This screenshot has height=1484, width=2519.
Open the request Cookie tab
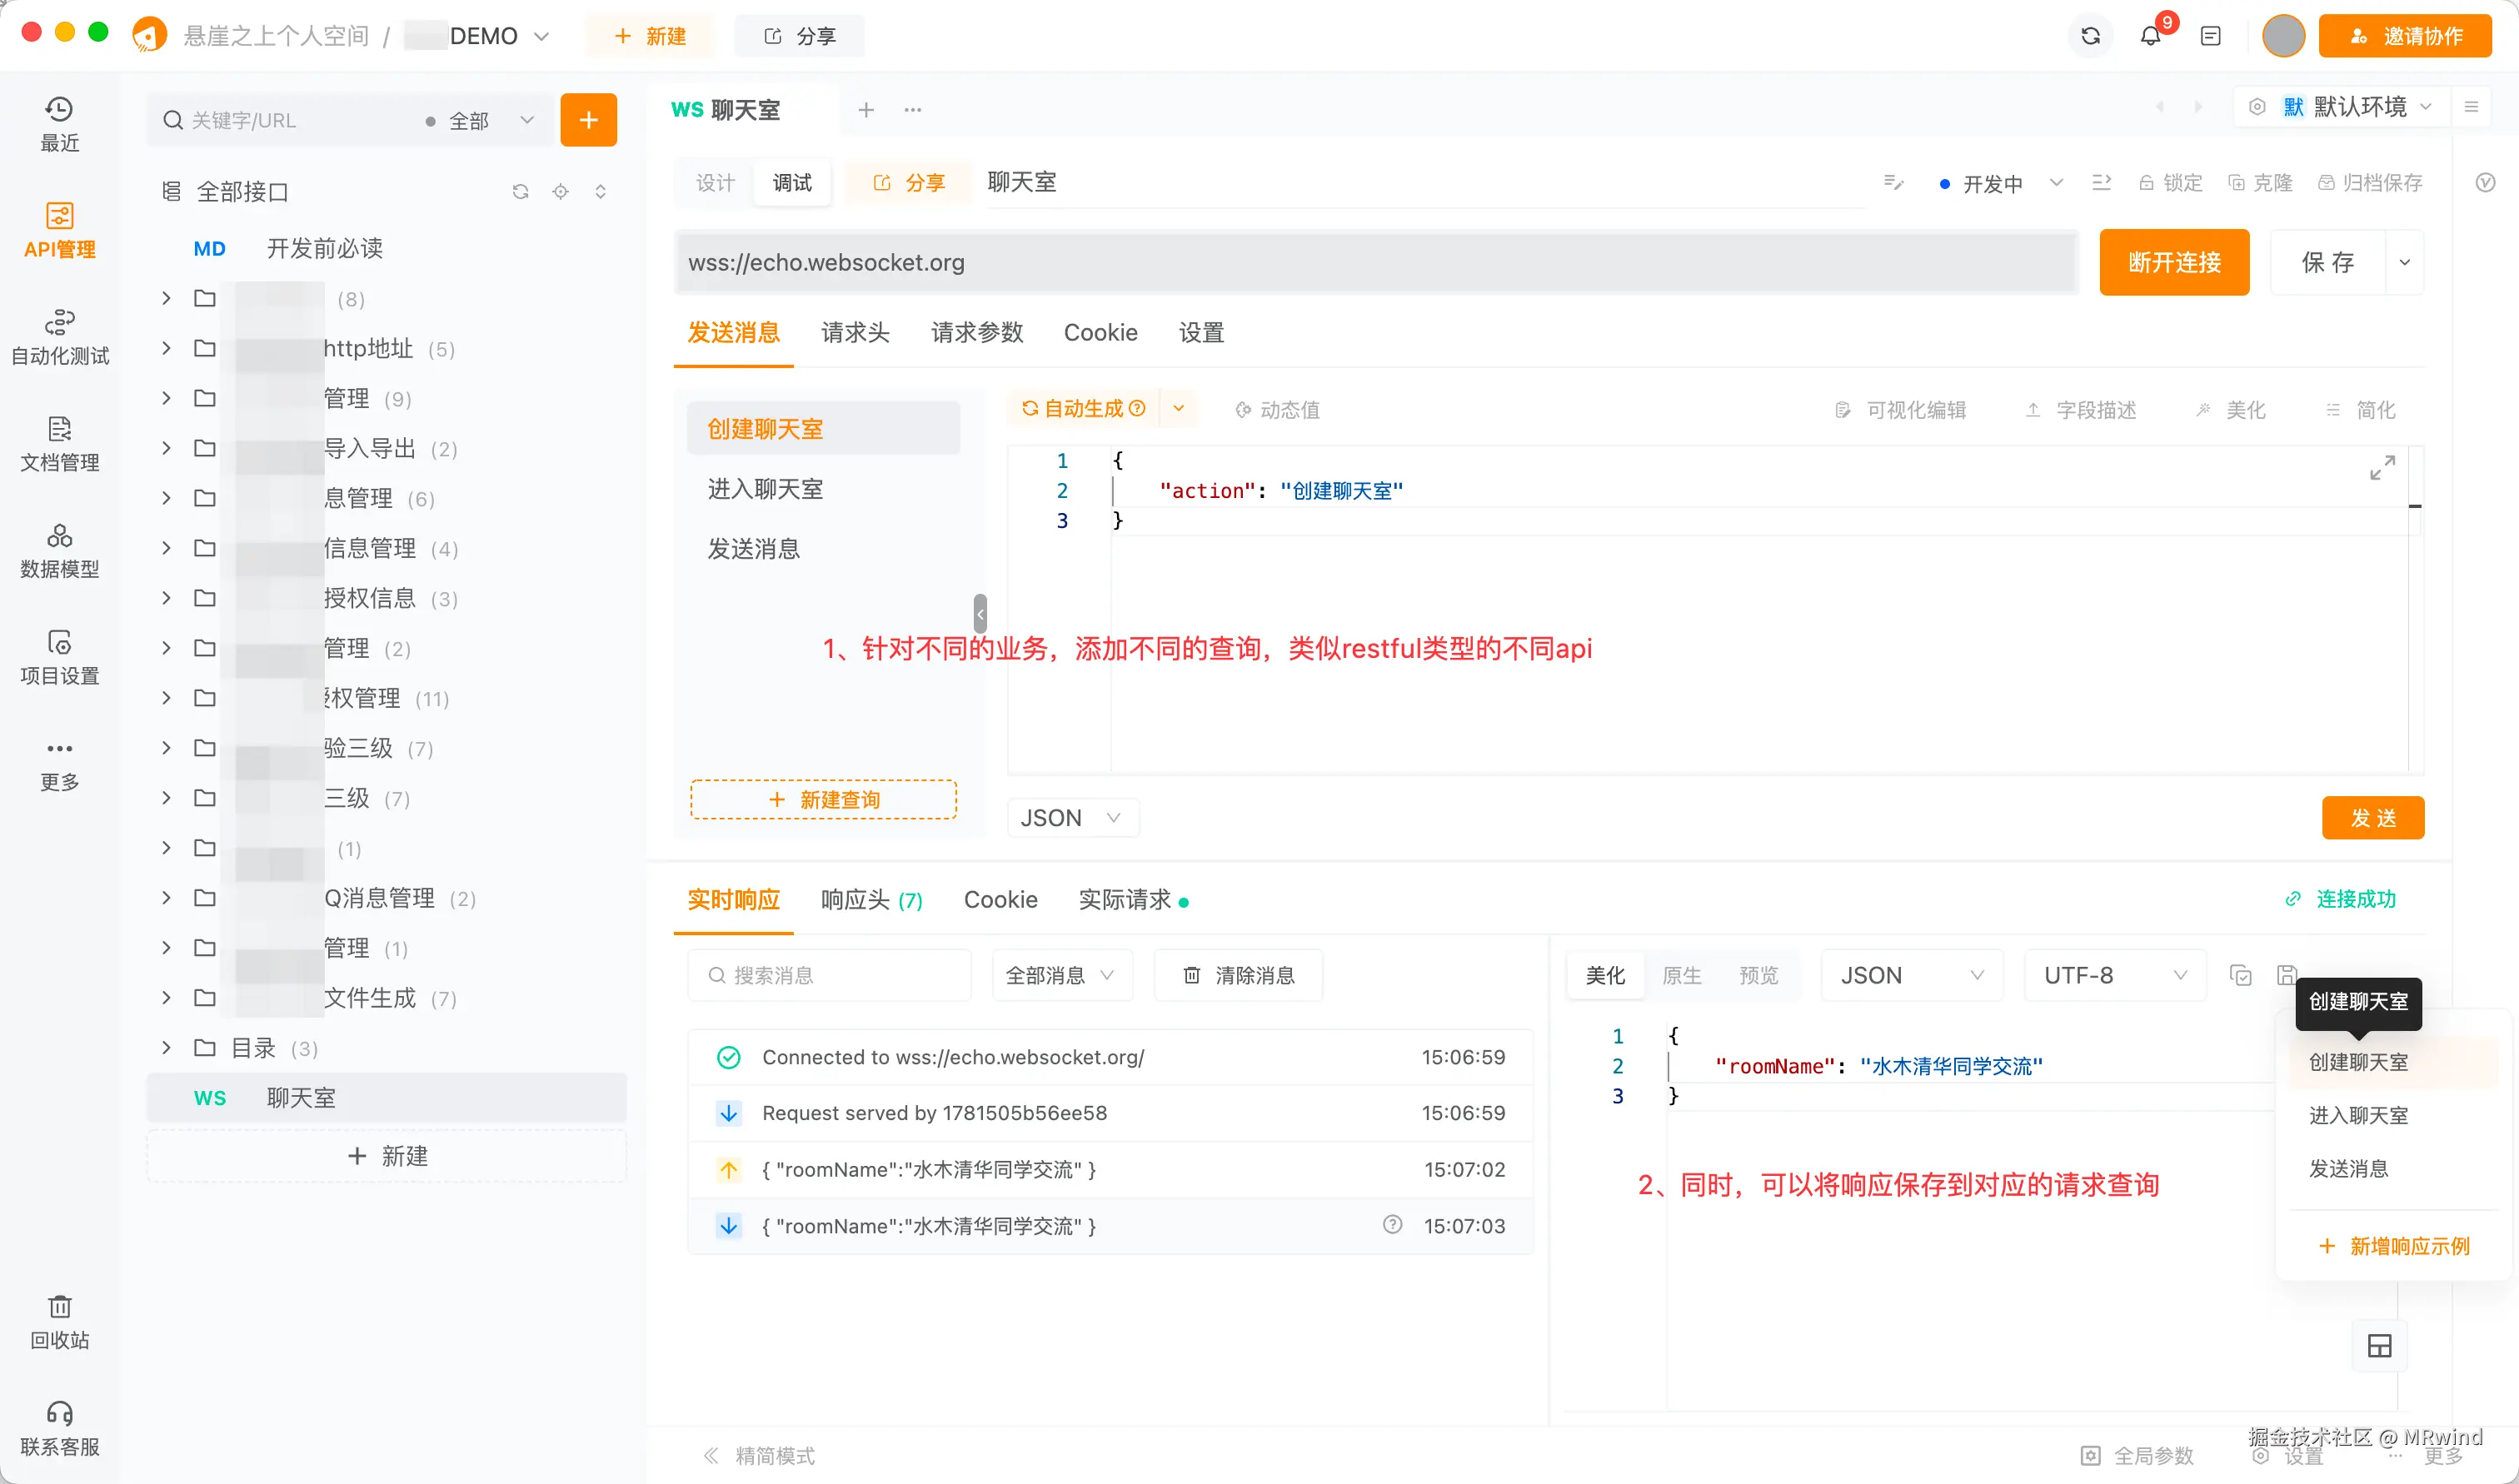click(1100, 333)
